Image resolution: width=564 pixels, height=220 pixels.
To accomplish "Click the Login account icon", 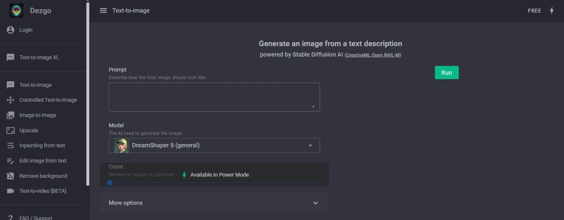I will click(10, 30).
